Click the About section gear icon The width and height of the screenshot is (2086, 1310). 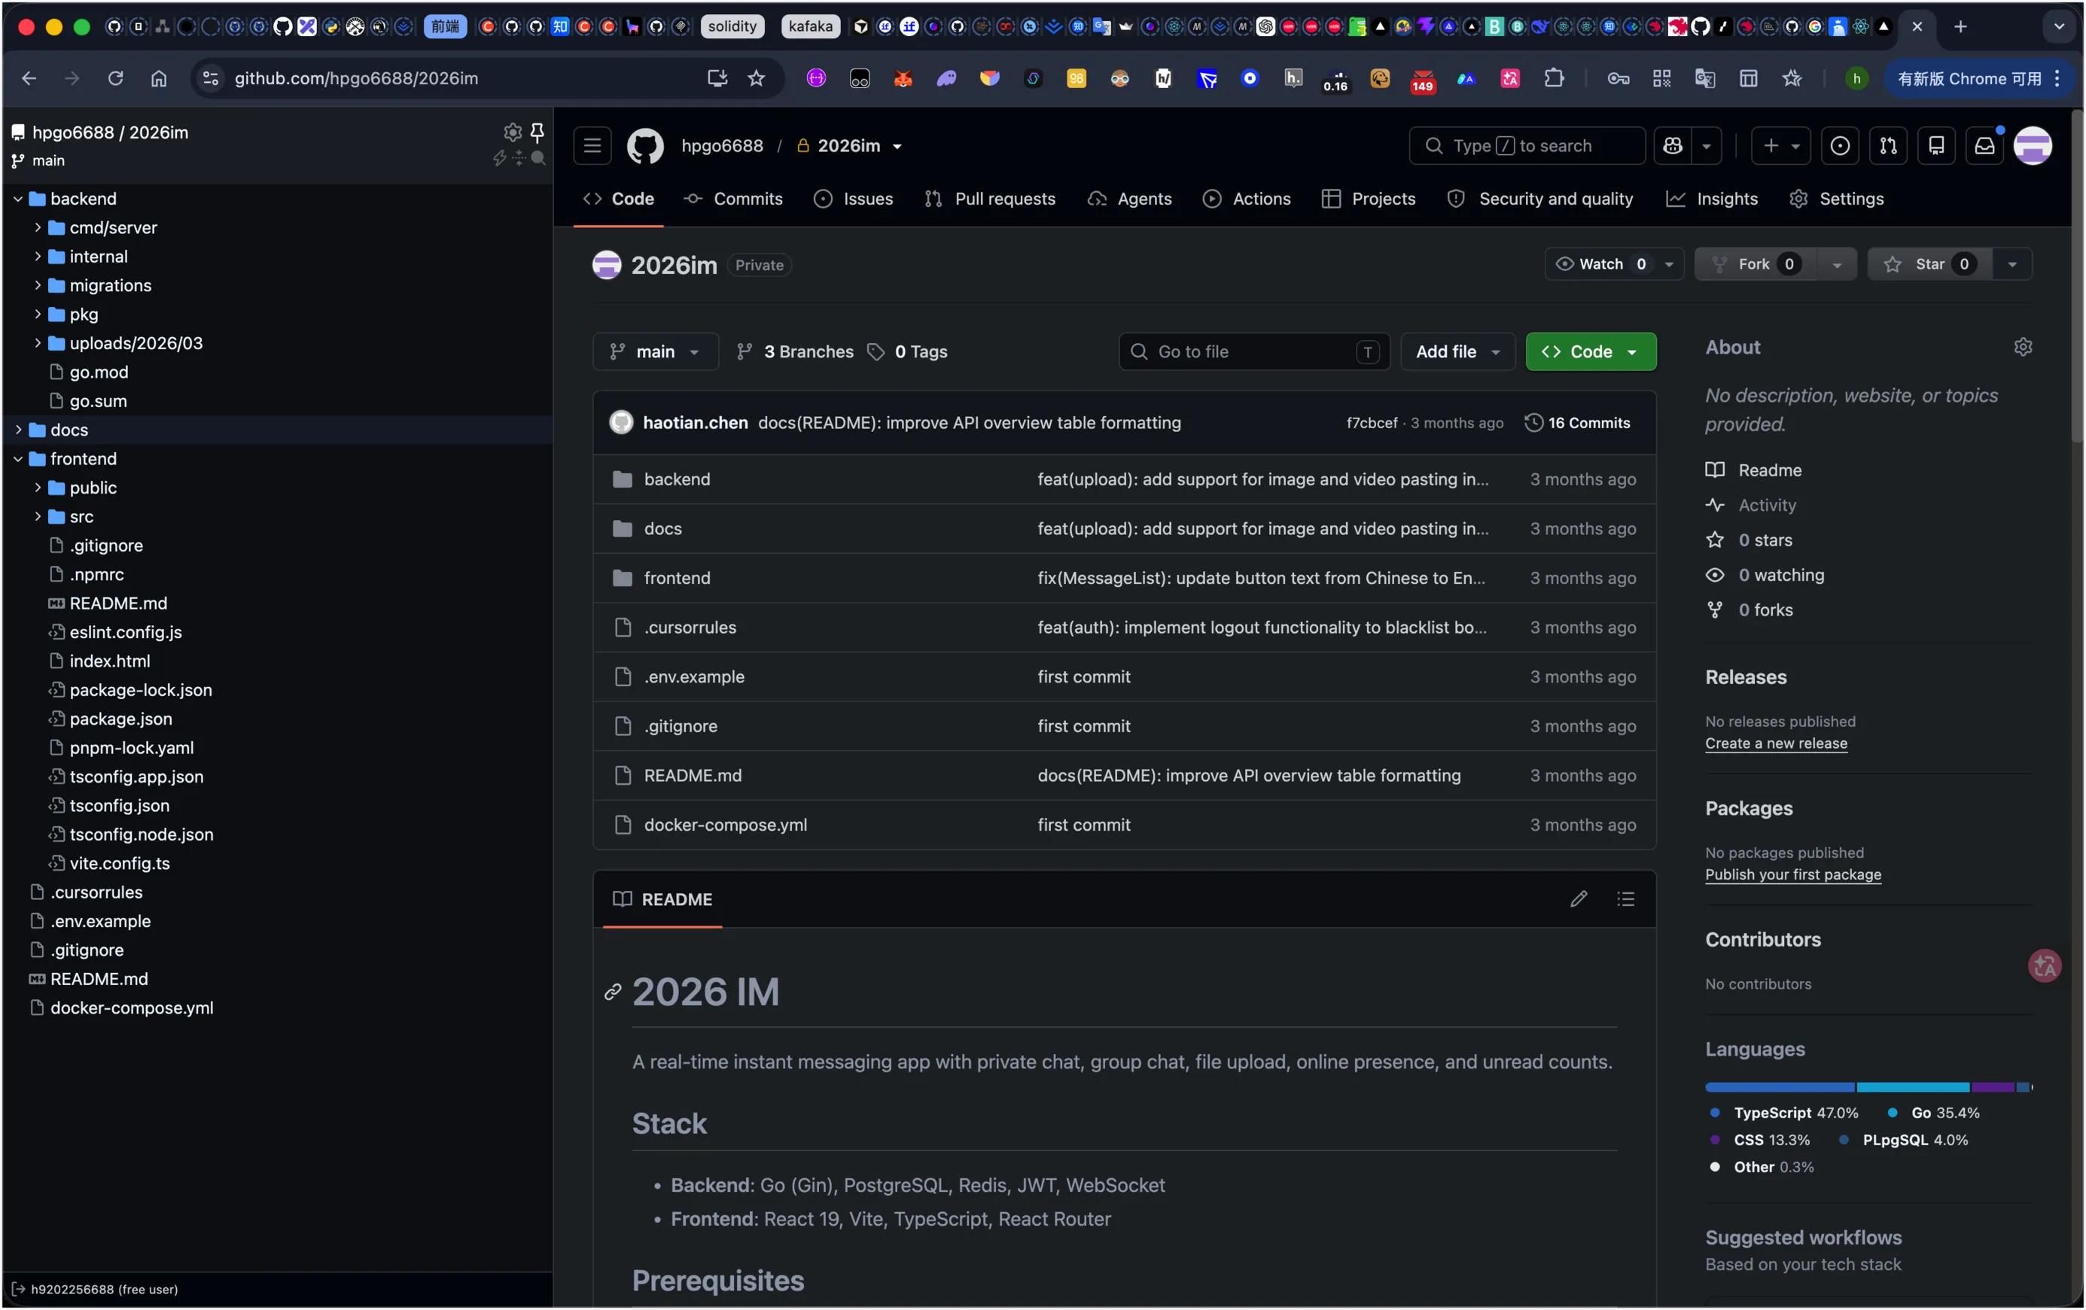[x=2023, y=347]
